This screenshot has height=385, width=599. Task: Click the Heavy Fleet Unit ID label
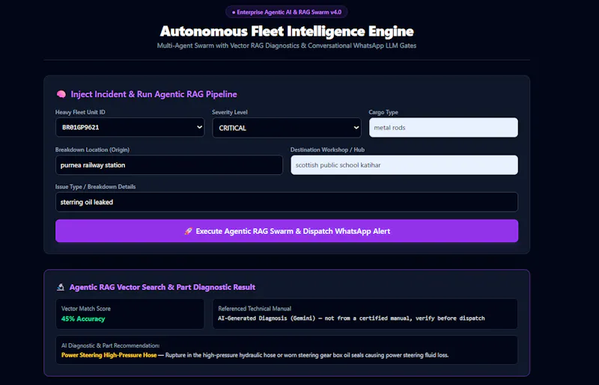[80, 112]
